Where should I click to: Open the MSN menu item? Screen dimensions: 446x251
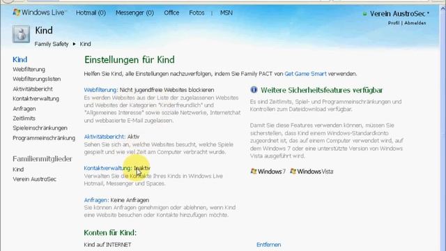pyautogui.click(x=226, y=13)
